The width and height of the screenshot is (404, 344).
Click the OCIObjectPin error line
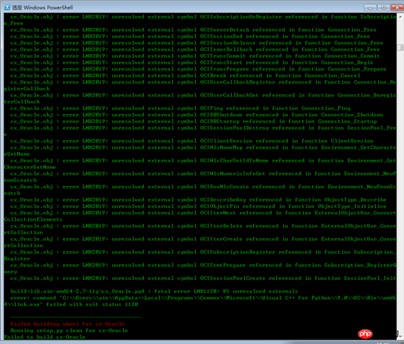(x=198, y=206)
